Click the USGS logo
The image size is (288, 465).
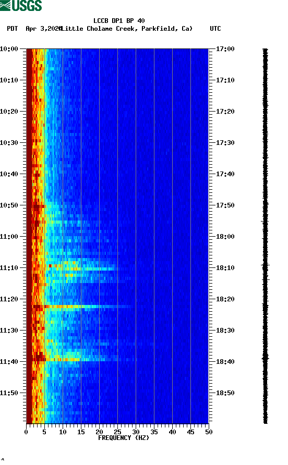(21, 6)
